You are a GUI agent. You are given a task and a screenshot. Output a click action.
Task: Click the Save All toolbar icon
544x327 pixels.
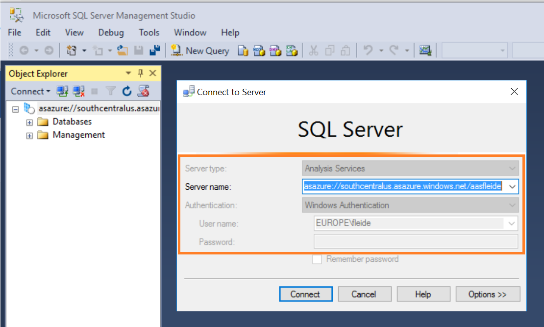click(155, 50)
